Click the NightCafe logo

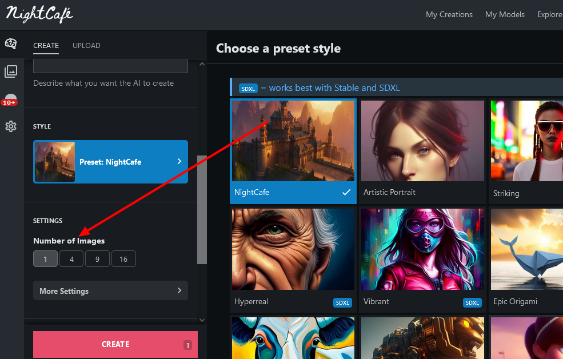click(39, 14)
